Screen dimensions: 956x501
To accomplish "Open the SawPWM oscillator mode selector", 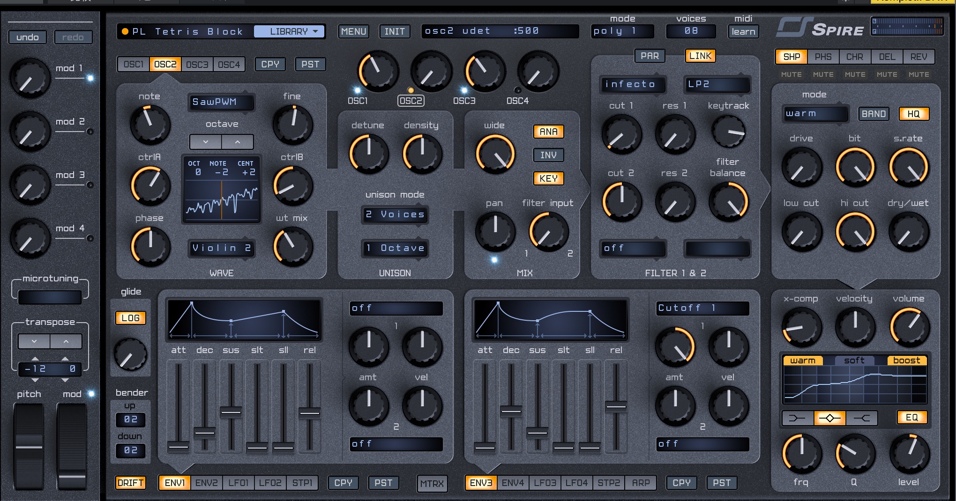I will point(221,102).
